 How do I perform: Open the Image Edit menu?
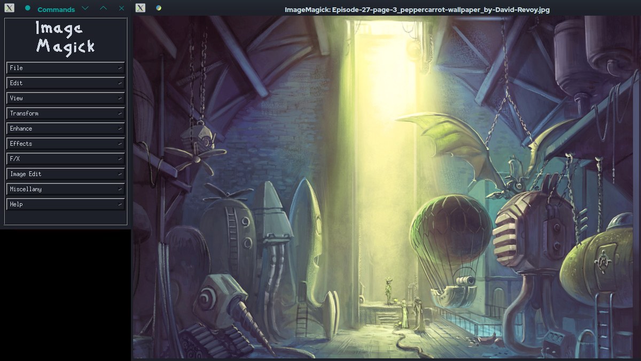(66, 174)
